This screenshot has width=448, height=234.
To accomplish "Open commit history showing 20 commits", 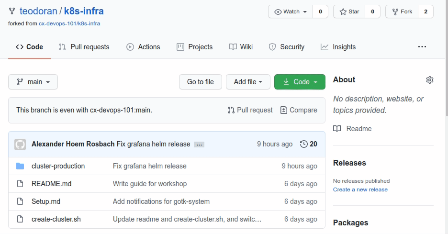I will click(309, 144).
